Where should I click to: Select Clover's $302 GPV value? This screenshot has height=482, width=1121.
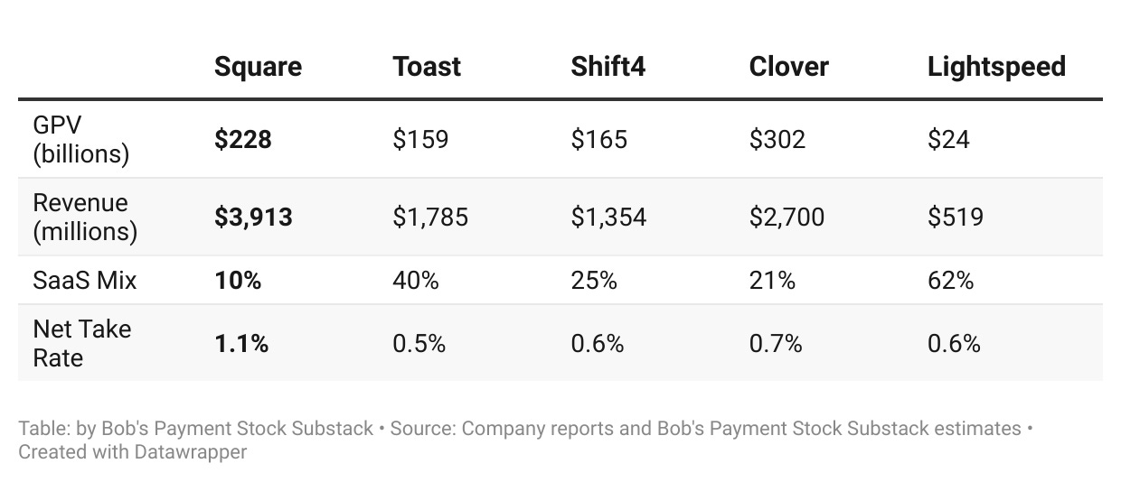point(777,140)
